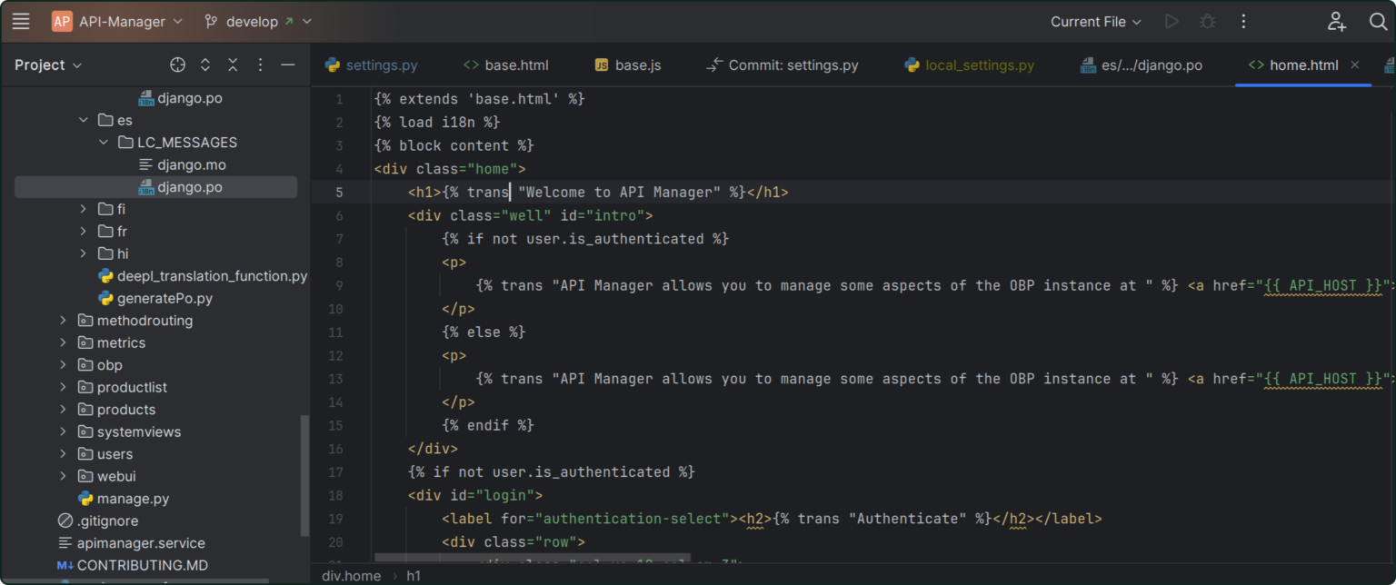Click the Search Everywhere magnifier icon

point(1378,22)
